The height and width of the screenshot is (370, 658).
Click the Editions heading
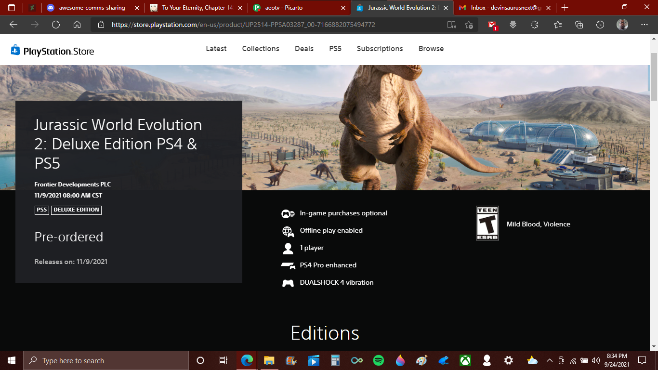point(325,333)
